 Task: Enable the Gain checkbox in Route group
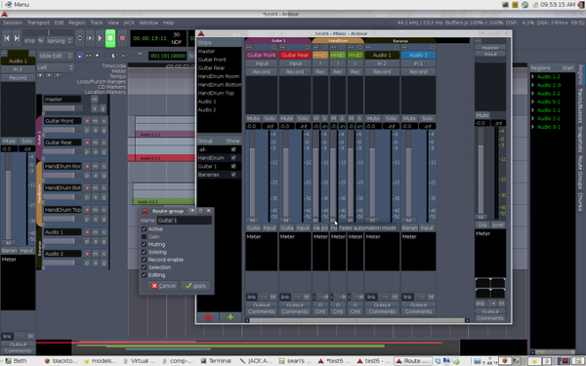tap(144, 237)
